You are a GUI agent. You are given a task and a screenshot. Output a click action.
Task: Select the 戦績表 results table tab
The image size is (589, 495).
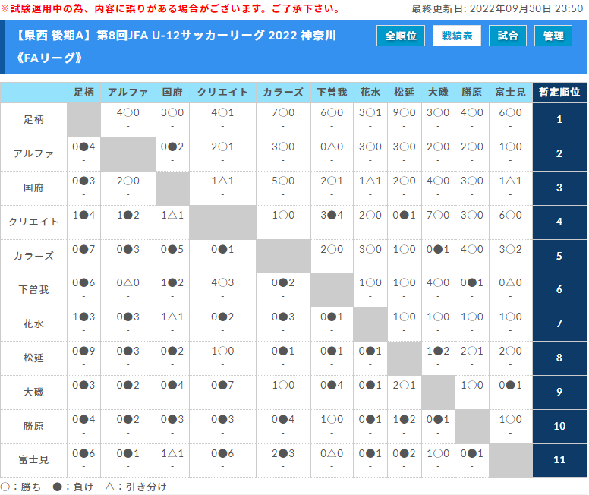pyautogui.click(x=457, y=36)
